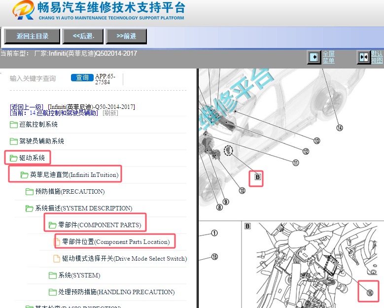This screenshot has height=308, width=384.
Task: Click folder icon beside 处理预防措施
Action: pos(52,292)
